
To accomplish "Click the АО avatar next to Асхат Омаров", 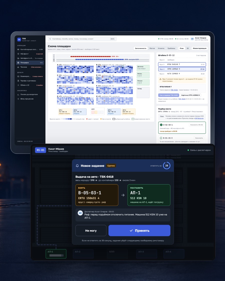I will [x=192, y=39].
